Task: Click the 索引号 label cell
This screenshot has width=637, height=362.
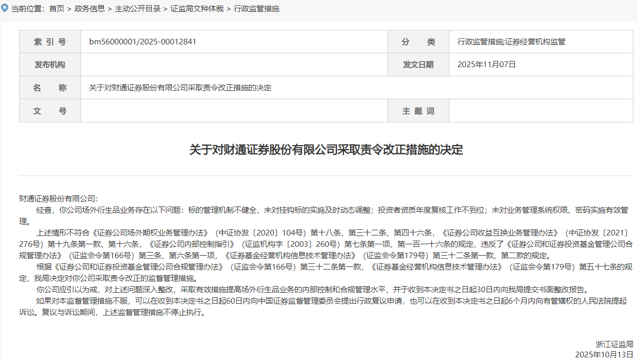Action: point(50,41)
